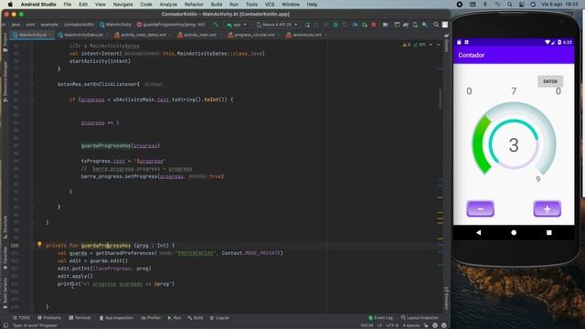
Task: Open the Layout Inspector panel
Action: click(x=420, y=318)
